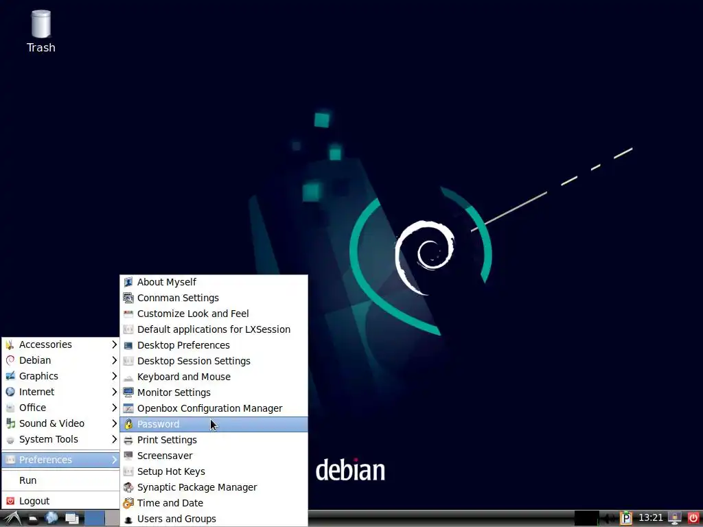
Task: Select the highlighted Preferences menu entry
Action: click(x=60, y=460)
